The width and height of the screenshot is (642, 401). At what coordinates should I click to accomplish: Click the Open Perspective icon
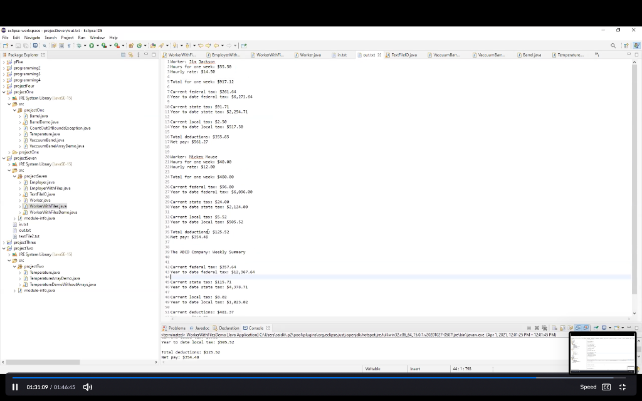pyautogui.click(x=626, y=46)
